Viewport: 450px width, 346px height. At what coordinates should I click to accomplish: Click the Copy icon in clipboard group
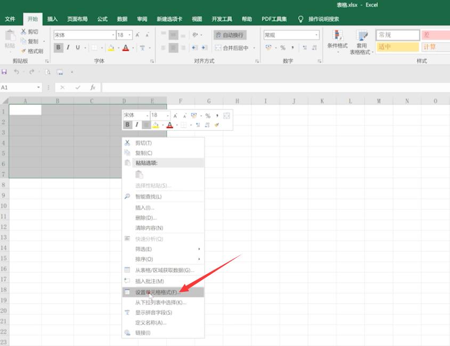[x=23, y=41]
